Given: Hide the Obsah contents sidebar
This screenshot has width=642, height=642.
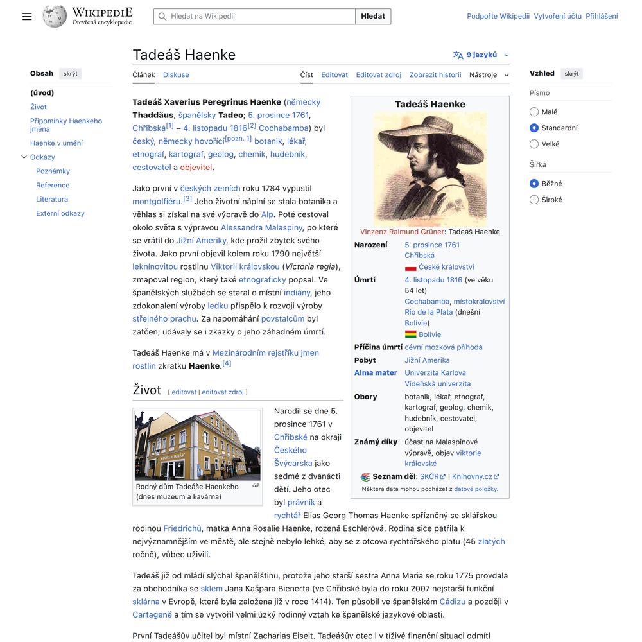Looking at the screenshot, I should click(x=71, y=74).
